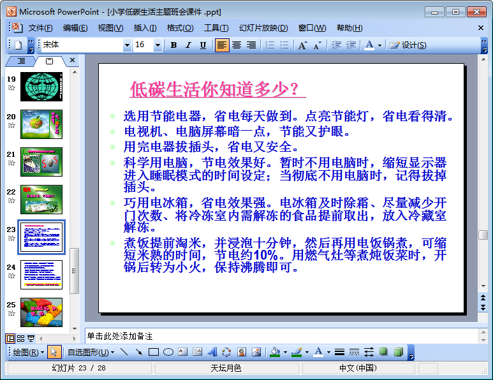The image size is (493, 380).
Task: Insert clip art
Action: [x=242, y=352]
